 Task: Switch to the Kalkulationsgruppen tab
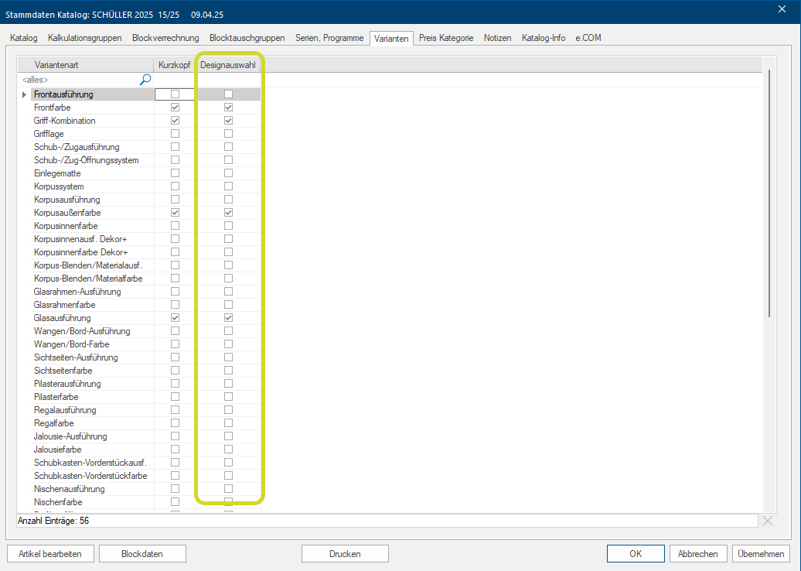click(x=84, y=38)
